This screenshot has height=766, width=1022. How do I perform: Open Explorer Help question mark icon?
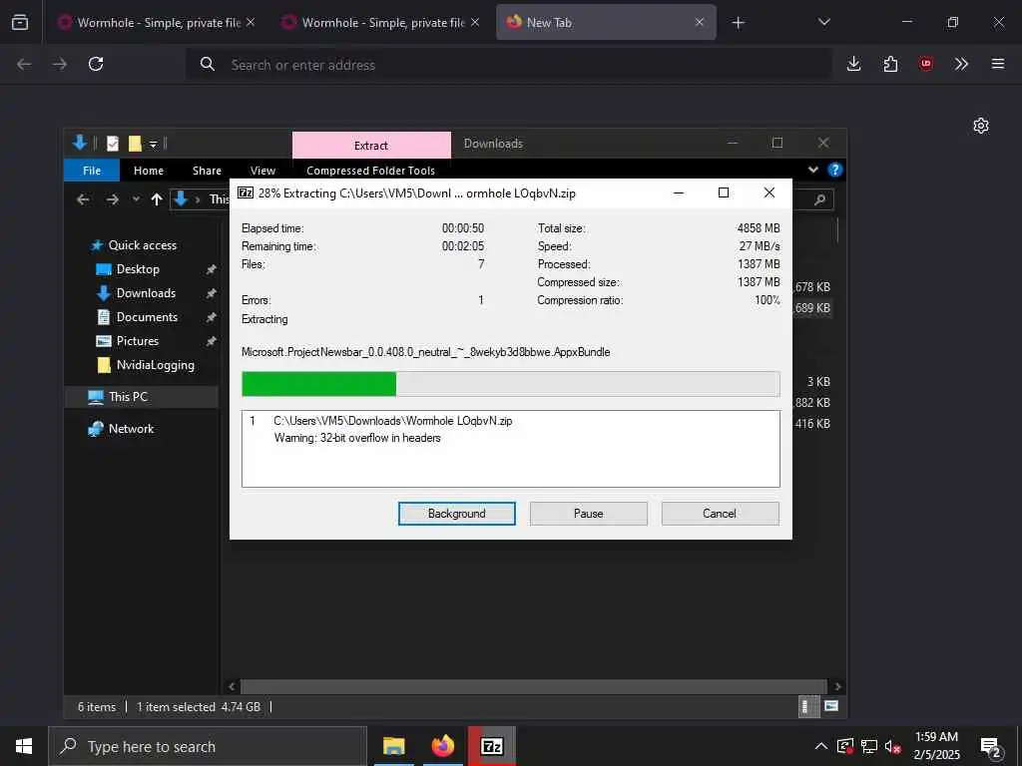pyautogui.click(x=835, y=170)
